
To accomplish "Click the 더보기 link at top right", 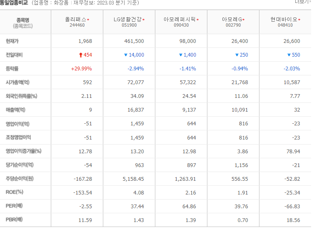I will (x=302, y=2).
